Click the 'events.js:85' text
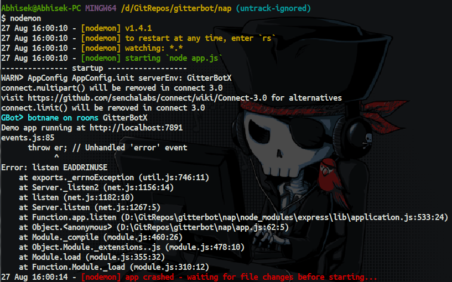The image size is (452, 282). coord(28,138)
